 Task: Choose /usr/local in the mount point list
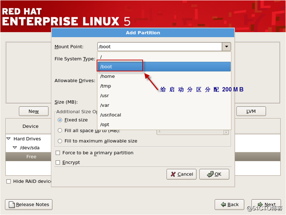point(164,115)
